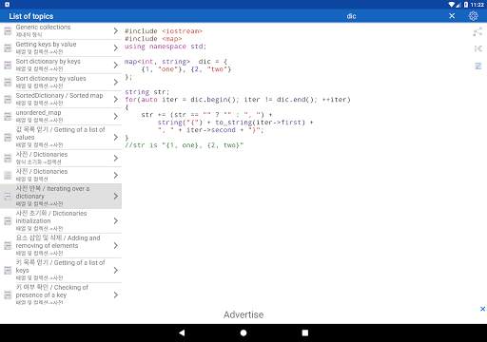This screenshot has width=487, height=342.
Task: Expand 'Dictionaries initialization' using its chevron
Action: pyautogui.click(x=116, y=220)
